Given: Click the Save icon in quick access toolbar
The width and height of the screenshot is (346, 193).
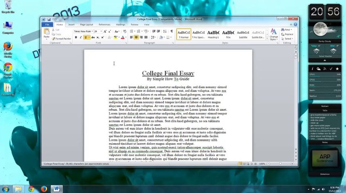Looking at the screenshot, I should [49, 20].
